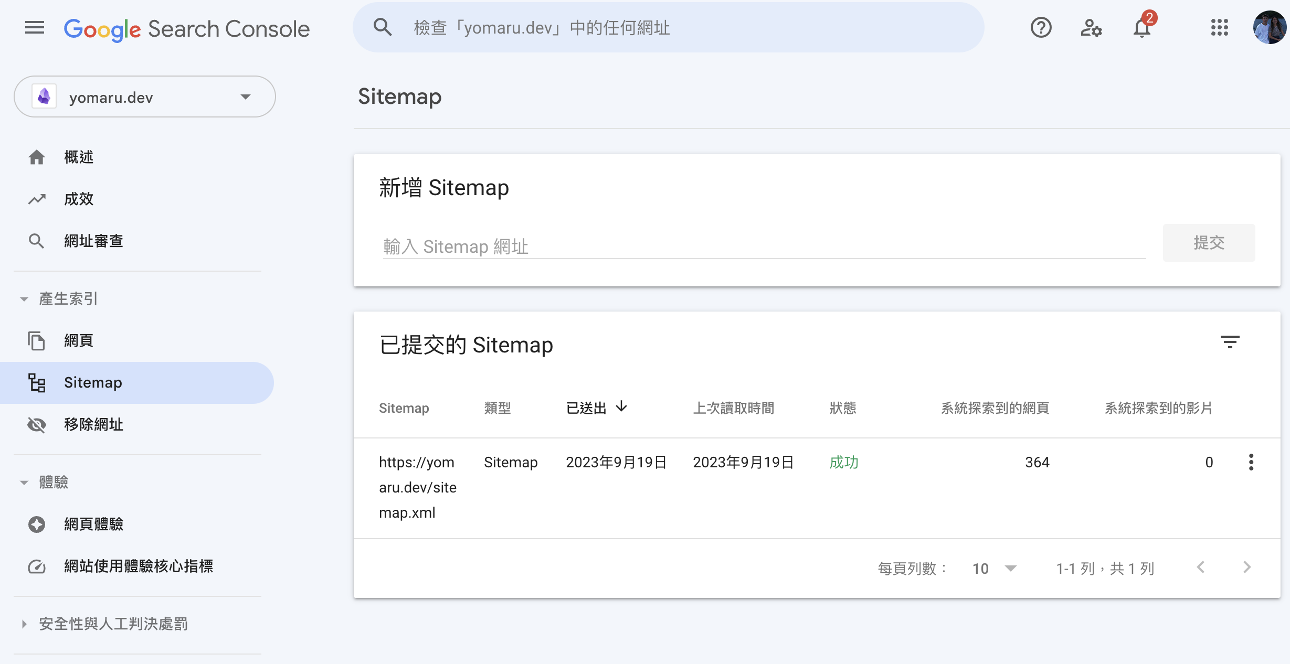Open the account profile avatar
Viewport: 1290px width, 664px height.
[x=1270, y=27]
